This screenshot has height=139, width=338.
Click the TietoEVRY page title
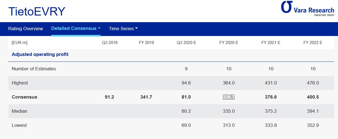(x=37, y=12)
